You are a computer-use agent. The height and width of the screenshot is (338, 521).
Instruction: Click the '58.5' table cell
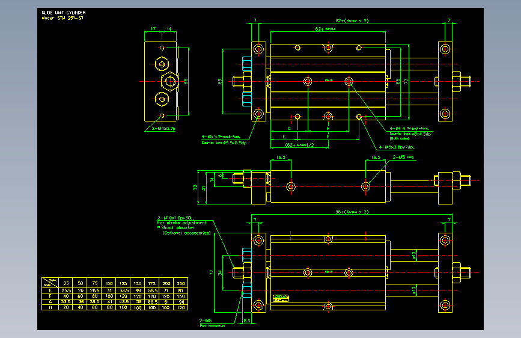153,290
